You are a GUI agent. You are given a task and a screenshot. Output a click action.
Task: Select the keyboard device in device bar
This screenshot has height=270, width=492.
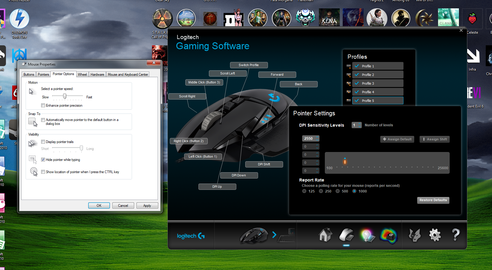coord(286,235)
